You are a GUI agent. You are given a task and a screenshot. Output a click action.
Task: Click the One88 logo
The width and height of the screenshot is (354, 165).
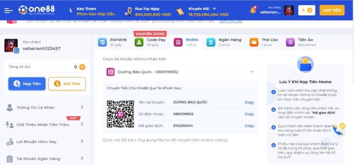tap(37, 10)
